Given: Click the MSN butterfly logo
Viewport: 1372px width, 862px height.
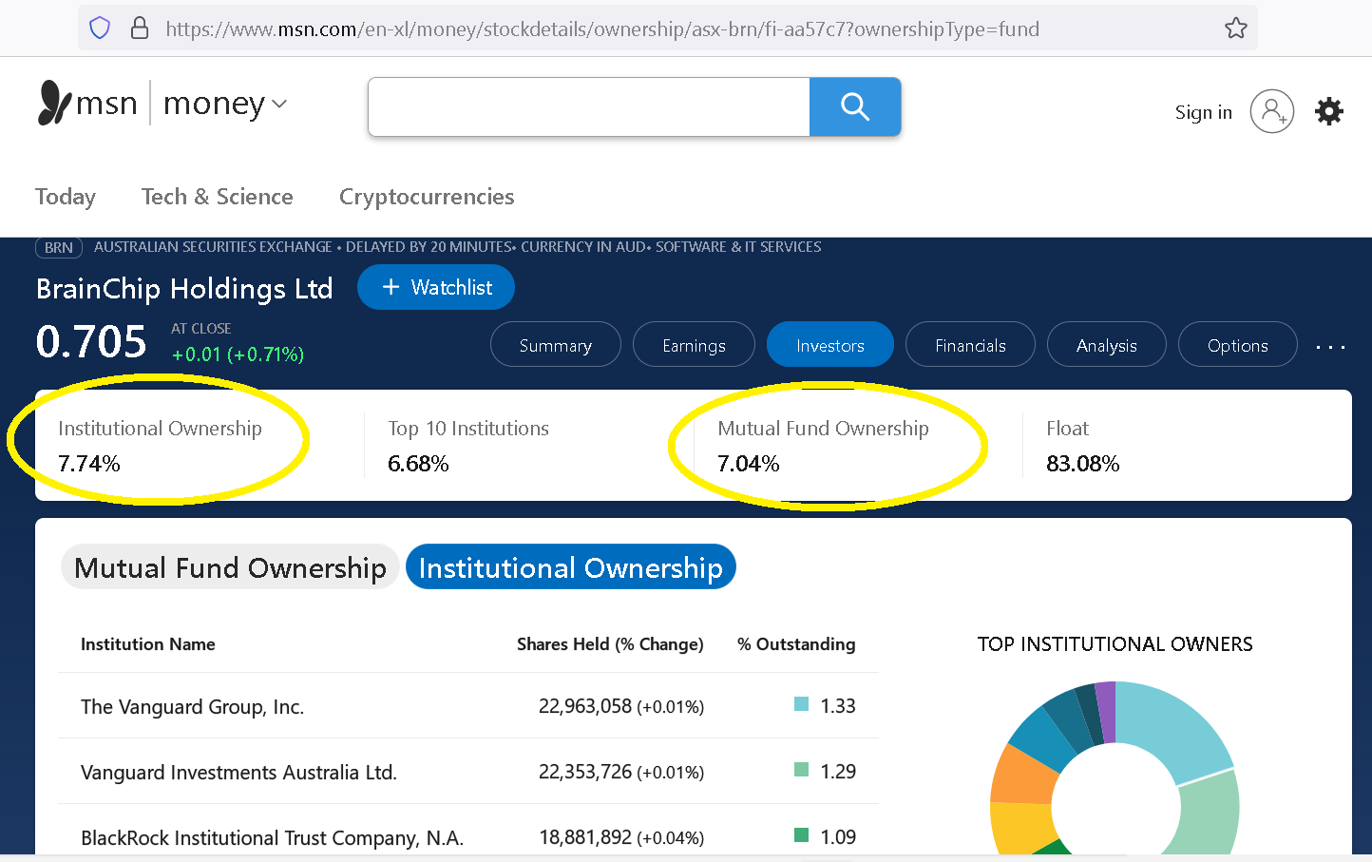Looking at the screenshot, I should [x=54, y=103].
